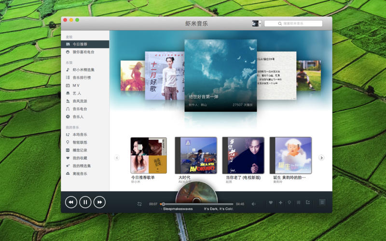Image resolution: width=386 pixels, height=241 pixels.
Task: Click the icon left of share
Action: [x=298, y=202]
